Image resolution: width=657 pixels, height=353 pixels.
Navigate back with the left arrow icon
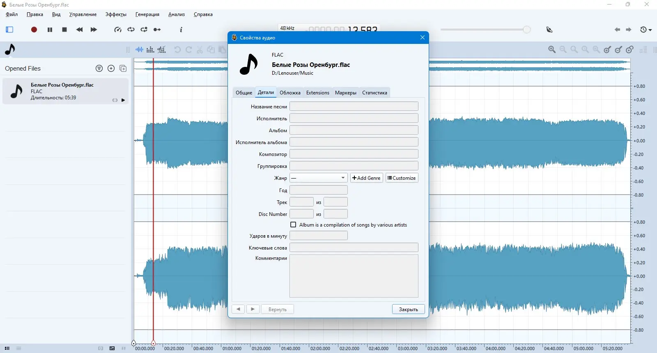click(x=617, y=30)
